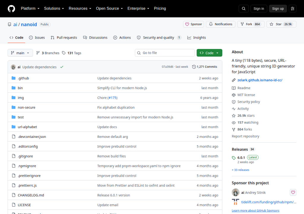
Task: Click the bell icon in Notifications
Action: coord(211,24)
